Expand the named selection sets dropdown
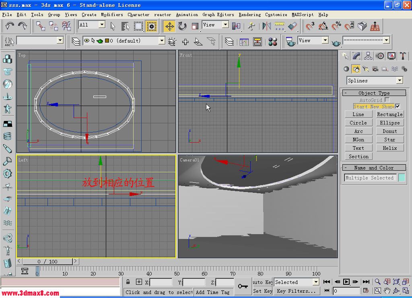This screenshot has height=298, width=412. (x=60, y=40)
